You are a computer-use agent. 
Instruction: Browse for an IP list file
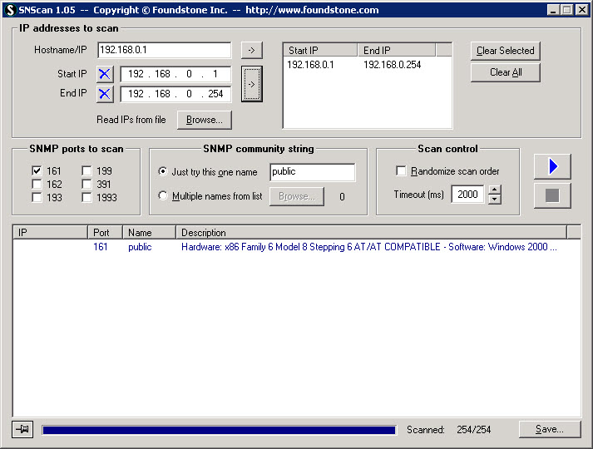pos(205,120)
